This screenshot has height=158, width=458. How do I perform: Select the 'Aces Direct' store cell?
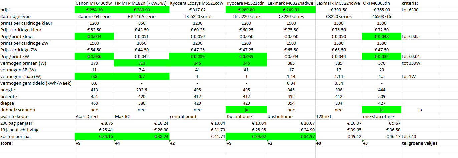(94, 117)
